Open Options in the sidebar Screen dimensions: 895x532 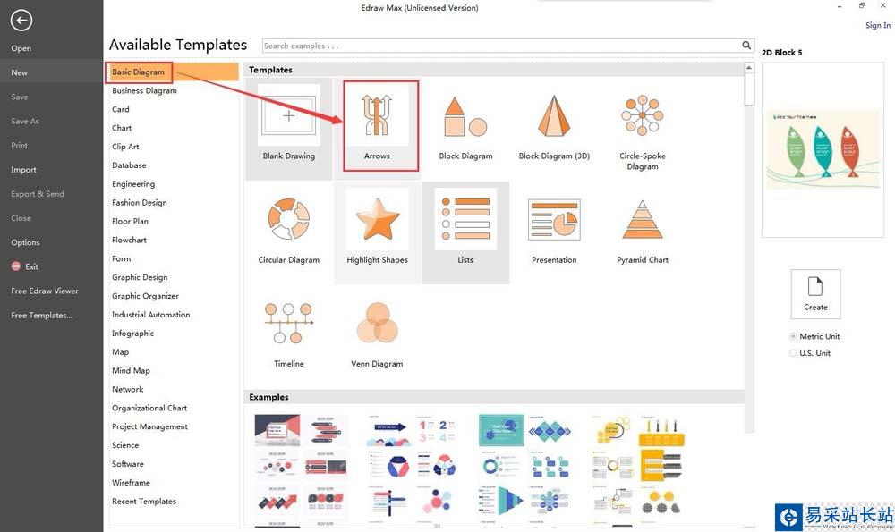pos(26,242)
